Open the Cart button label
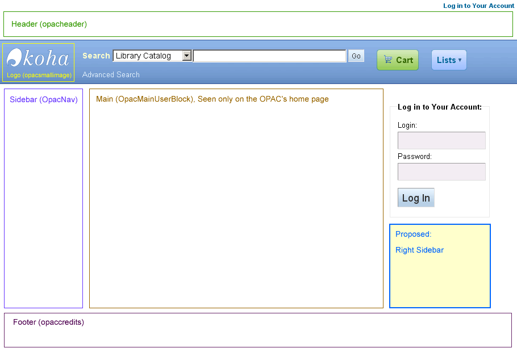The width and height of the screenshot is (517, 352). 405,60
